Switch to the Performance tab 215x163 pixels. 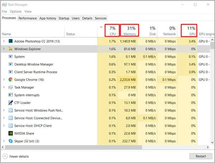click(28, 18)
